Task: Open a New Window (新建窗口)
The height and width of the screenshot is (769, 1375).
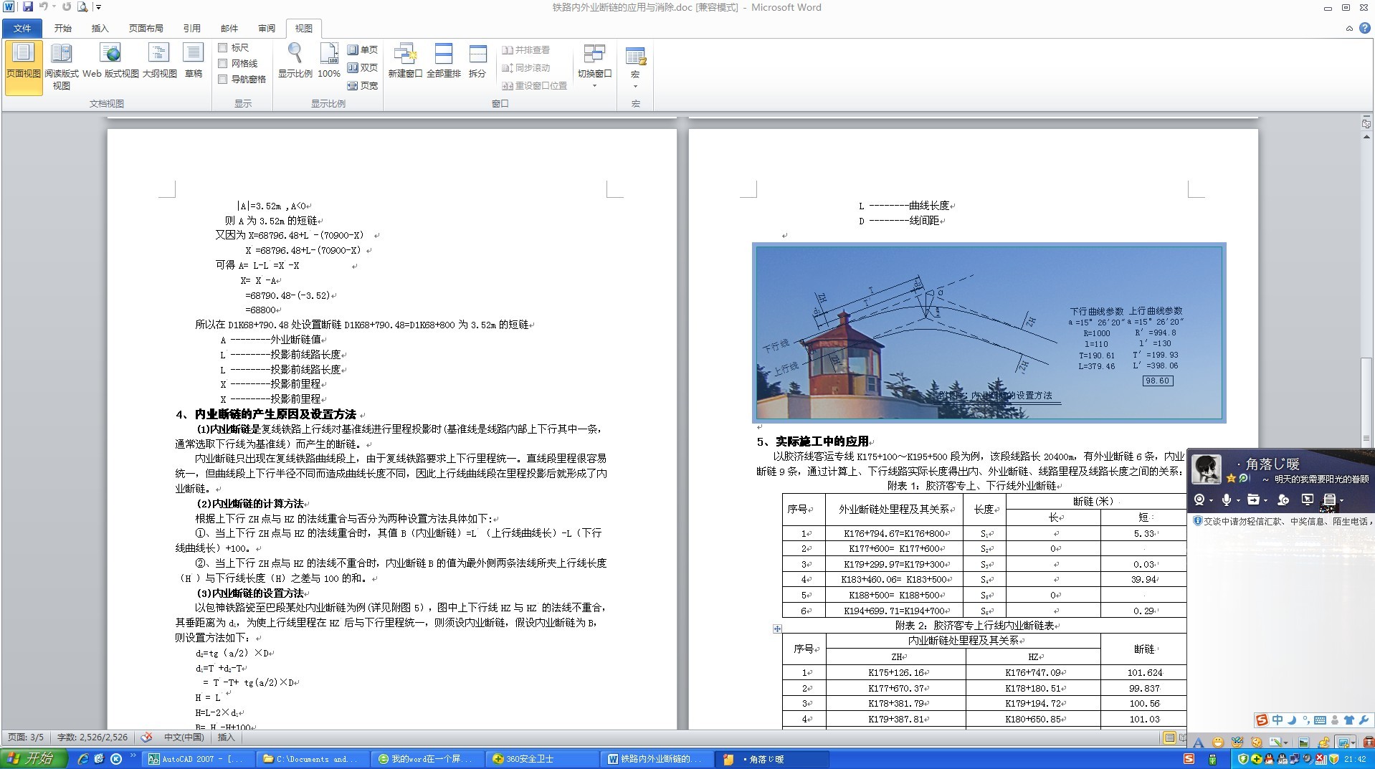Action: 405,61
